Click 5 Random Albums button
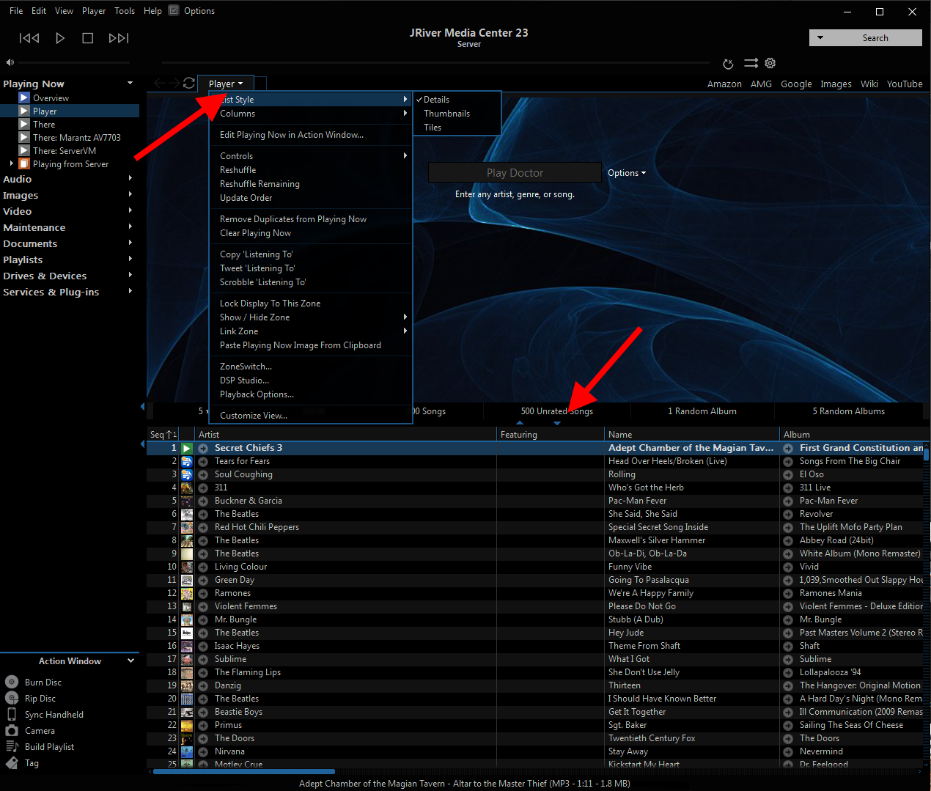 click(848, 411)
